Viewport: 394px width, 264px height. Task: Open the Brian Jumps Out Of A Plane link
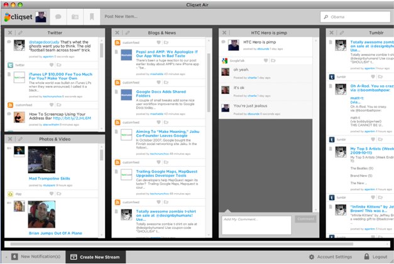pyautogui.click(x=55, y=233)
